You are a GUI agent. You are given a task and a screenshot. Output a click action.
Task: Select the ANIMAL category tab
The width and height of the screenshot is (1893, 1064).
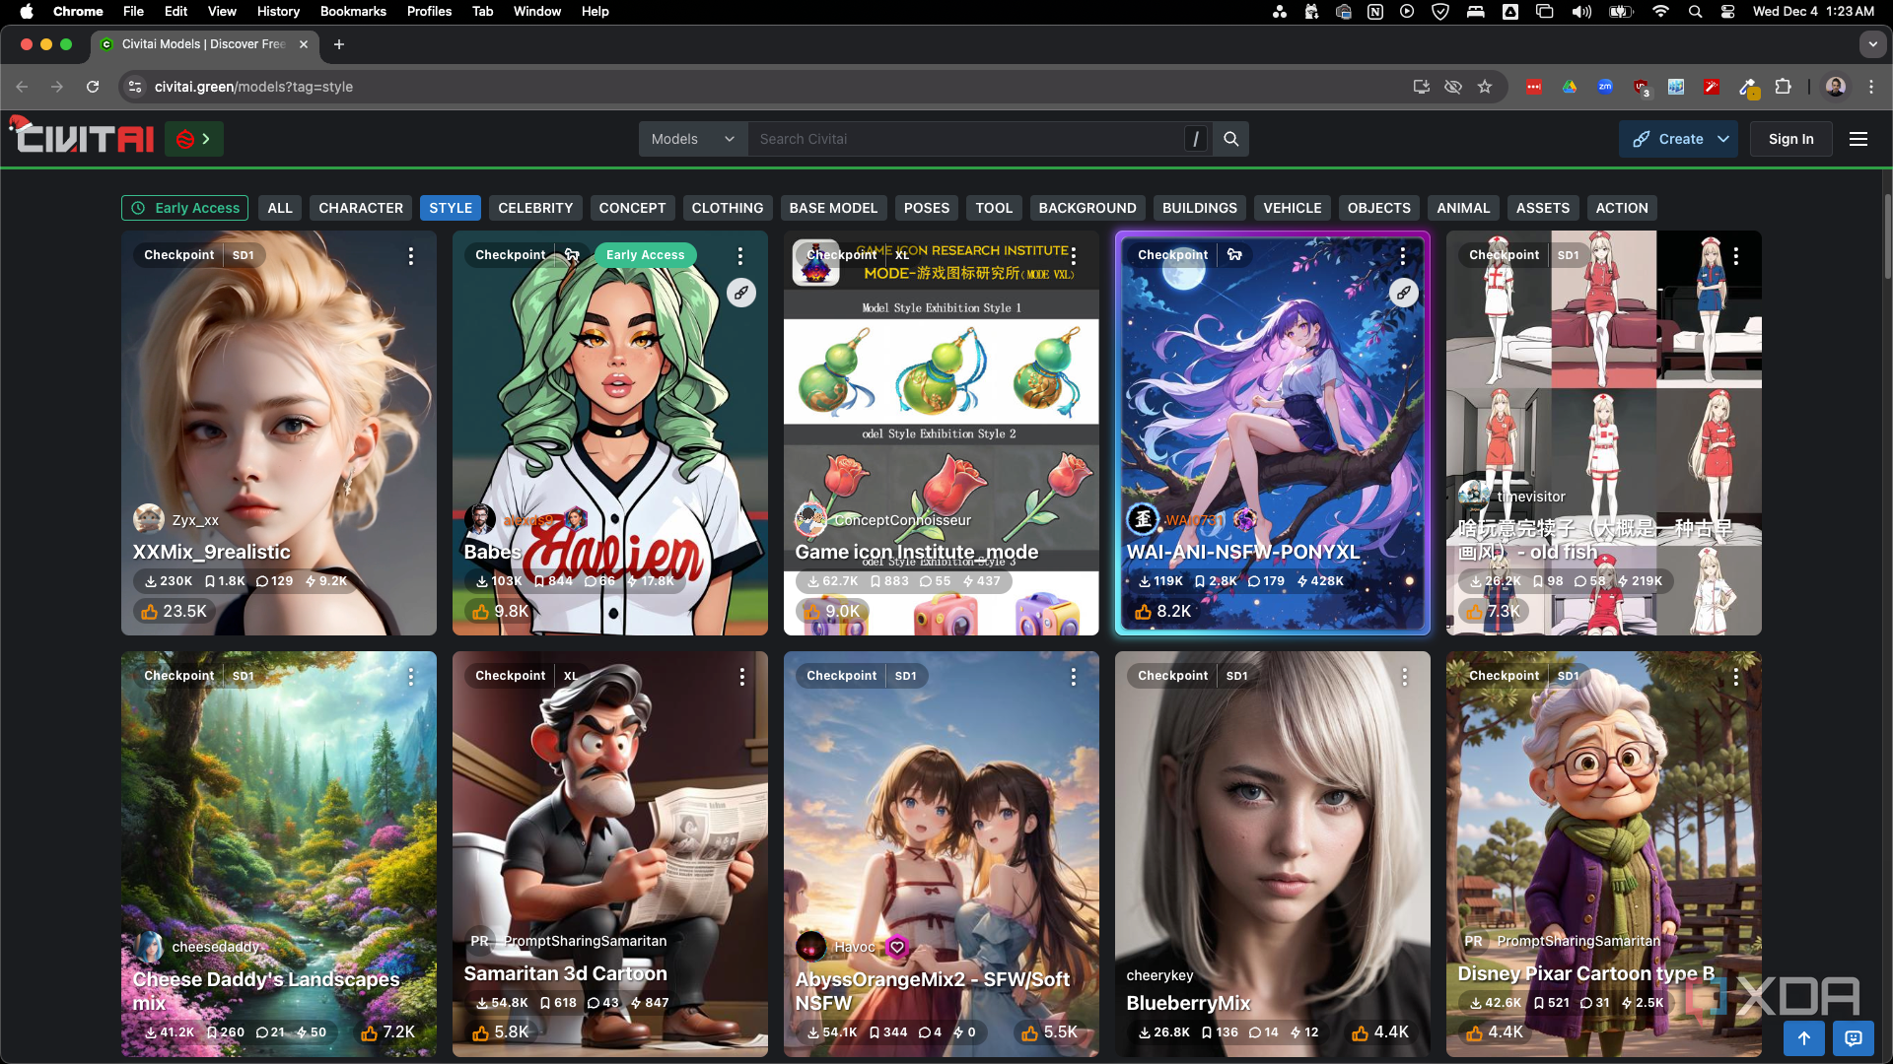(1463, 208)
